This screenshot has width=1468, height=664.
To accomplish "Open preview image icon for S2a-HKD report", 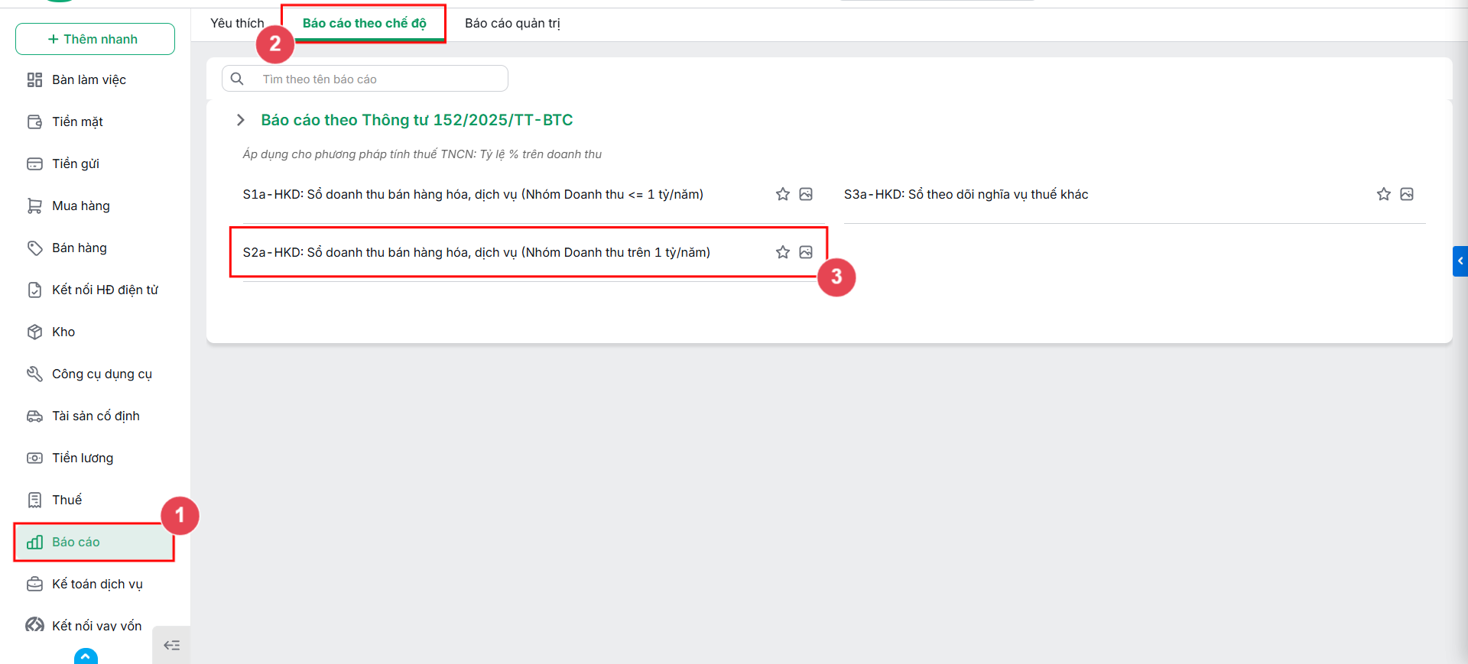I will (806, 252).
